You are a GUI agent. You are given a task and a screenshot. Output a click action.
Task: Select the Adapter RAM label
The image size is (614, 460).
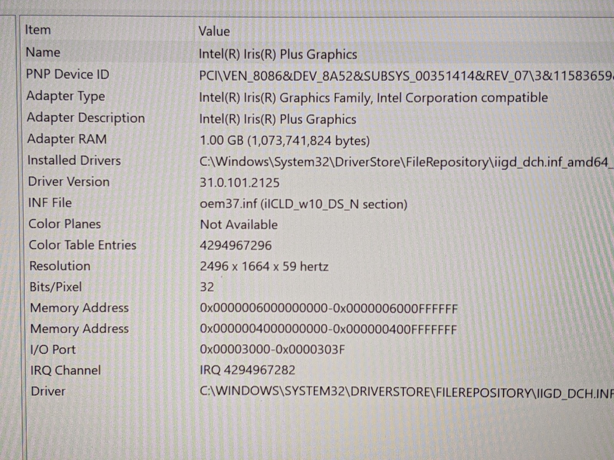coord(67,139)
